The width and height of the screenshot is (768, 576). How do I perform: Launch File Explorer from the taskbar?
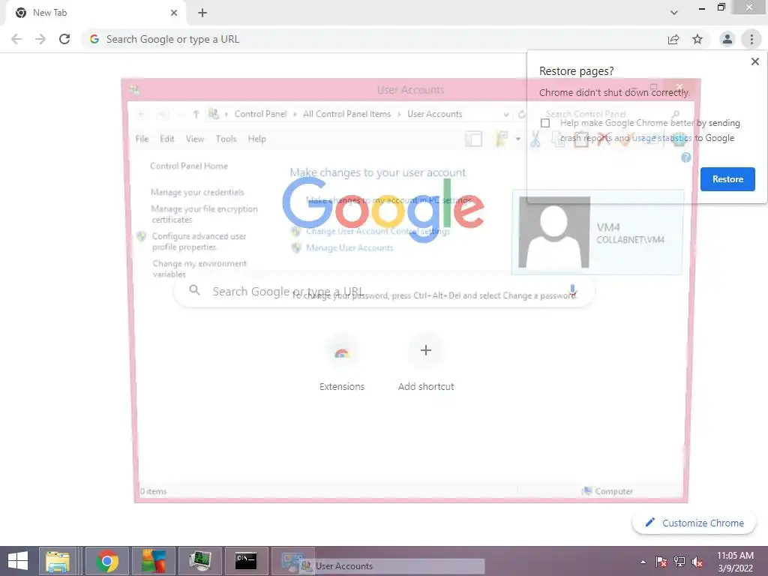coord(58,561)
